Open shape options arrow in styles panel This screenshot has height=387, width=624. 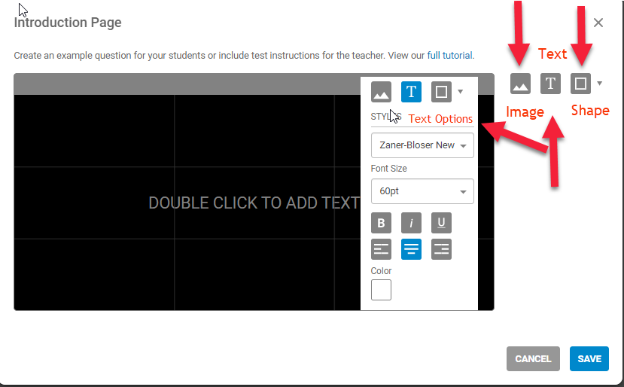(x=460, y=93)
